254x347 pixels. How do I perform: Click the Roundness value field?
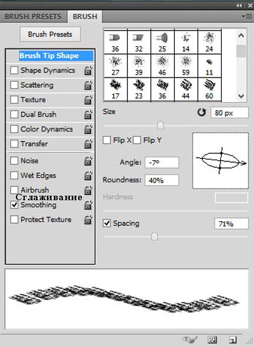[x=162, y=180]
